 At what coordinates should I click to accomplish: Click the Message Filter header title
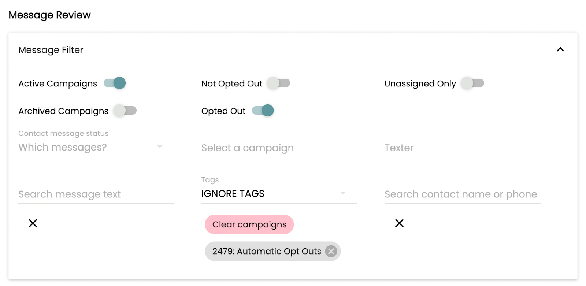pos(51,50)
